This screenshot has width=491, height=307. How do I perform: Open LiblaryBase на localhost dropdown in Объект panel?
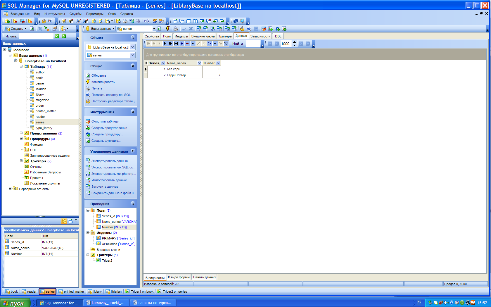(133, 47)
